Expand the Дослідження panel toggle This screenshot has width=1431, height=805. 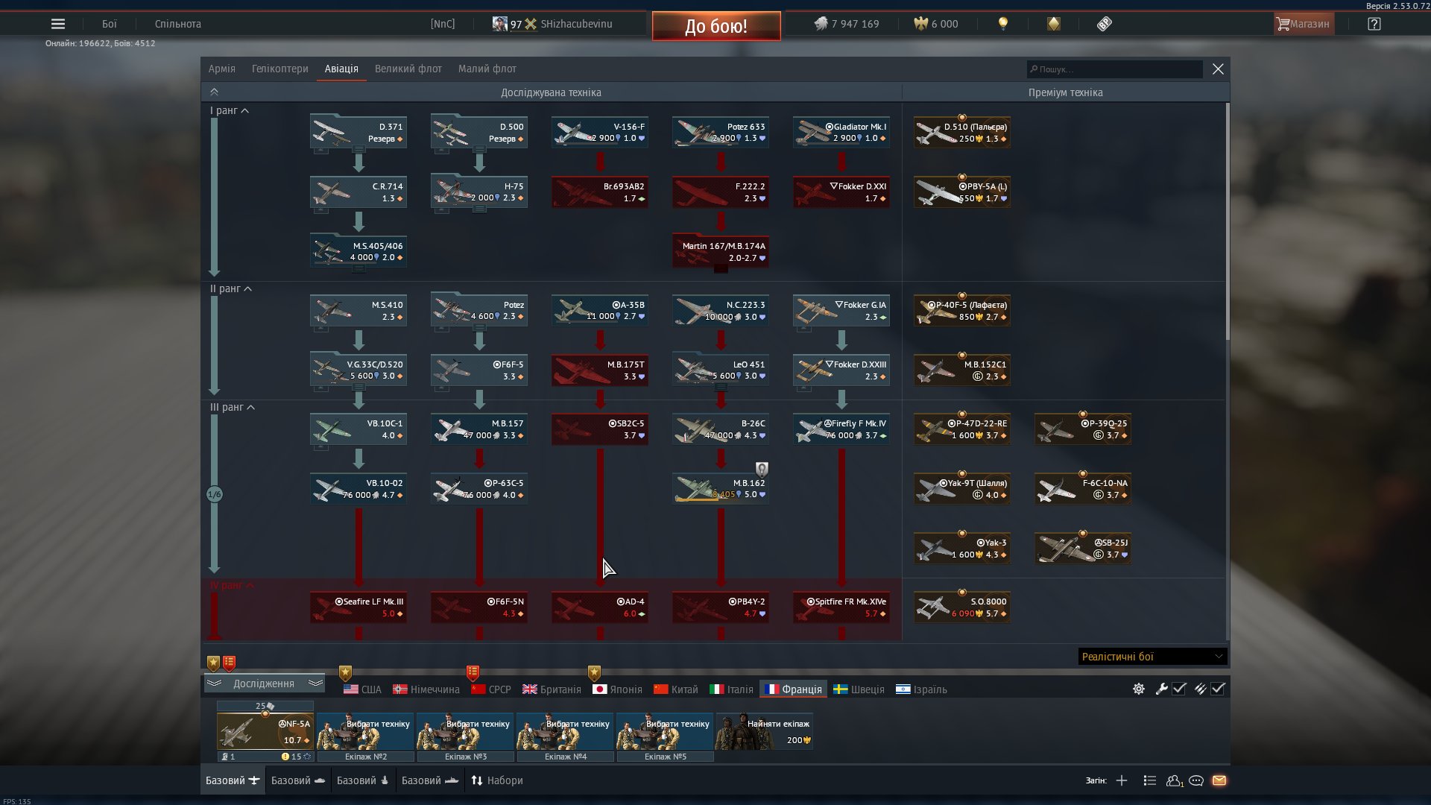(264, 684)
